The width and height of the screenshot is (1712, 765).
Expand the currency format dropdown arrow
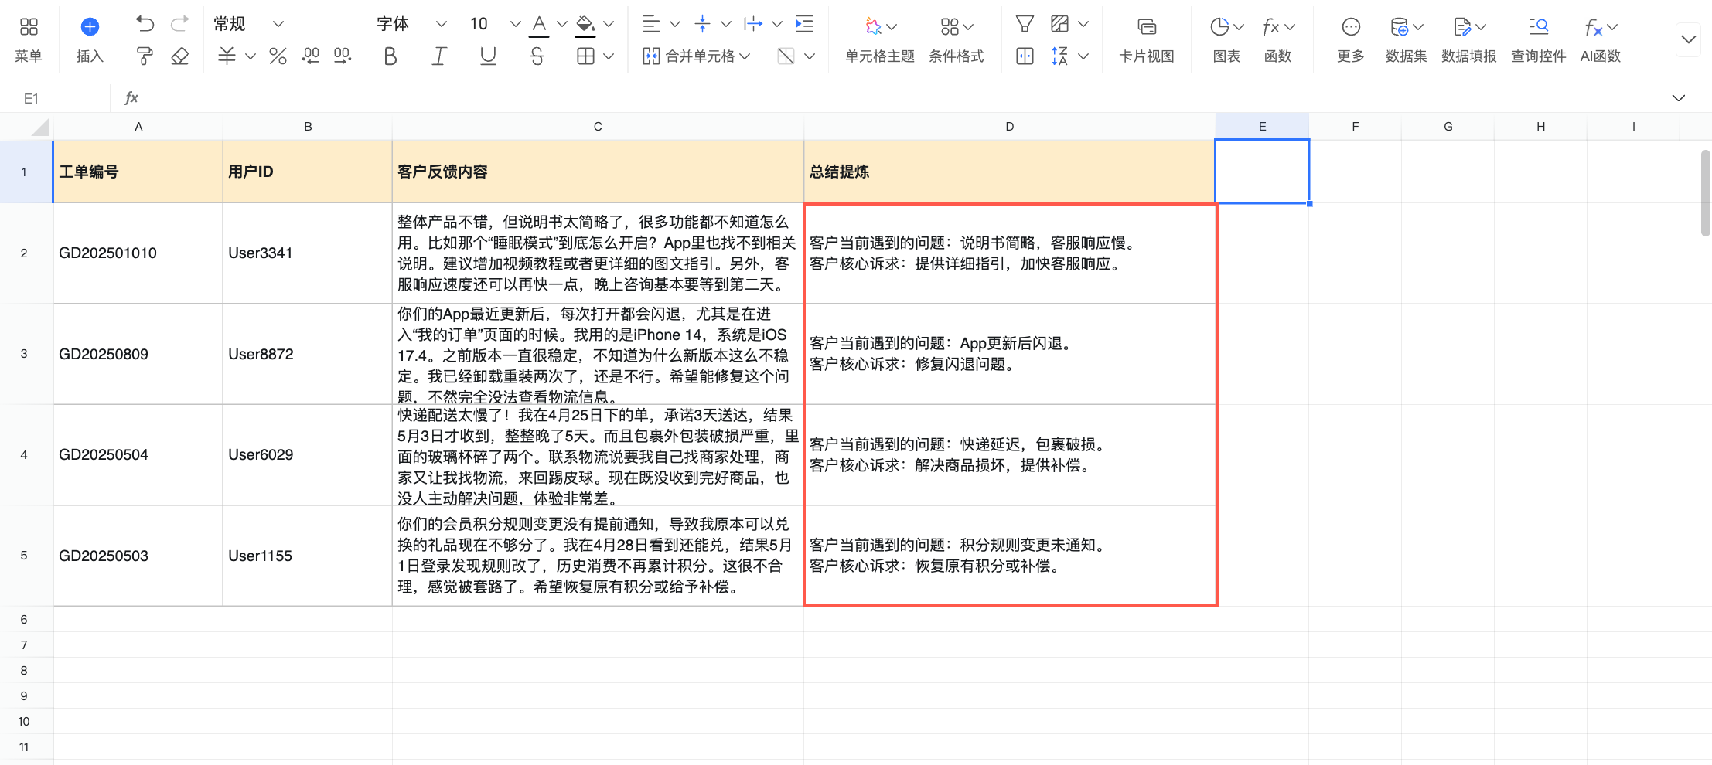(x=250, y=56)
